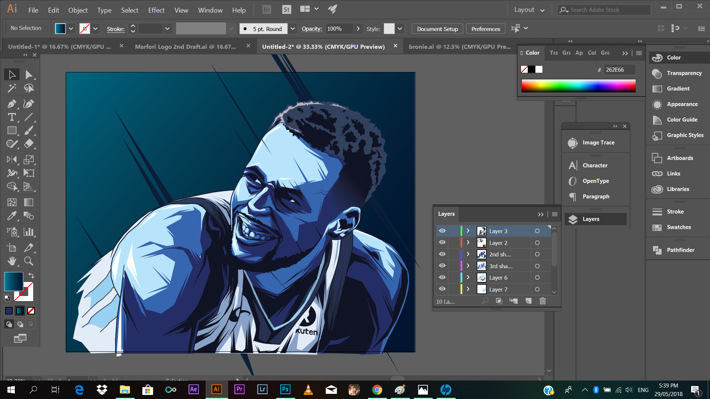Select the Paintbrush tool

29,130
